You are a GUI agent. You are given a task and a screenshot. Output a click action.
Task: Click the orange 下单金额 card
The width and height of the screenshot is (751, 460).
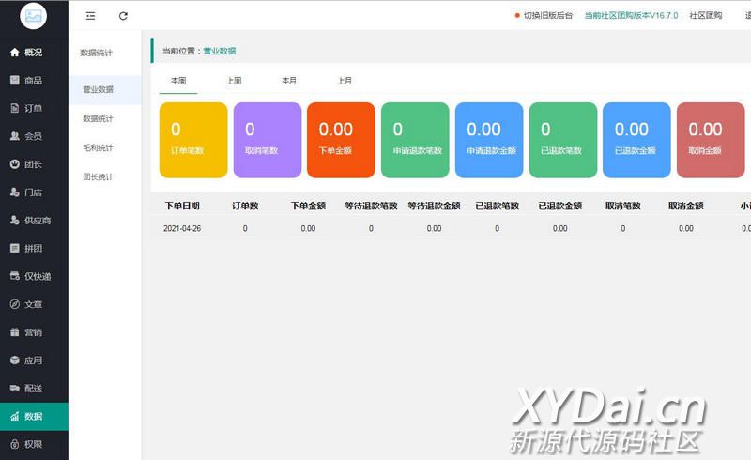341,140
